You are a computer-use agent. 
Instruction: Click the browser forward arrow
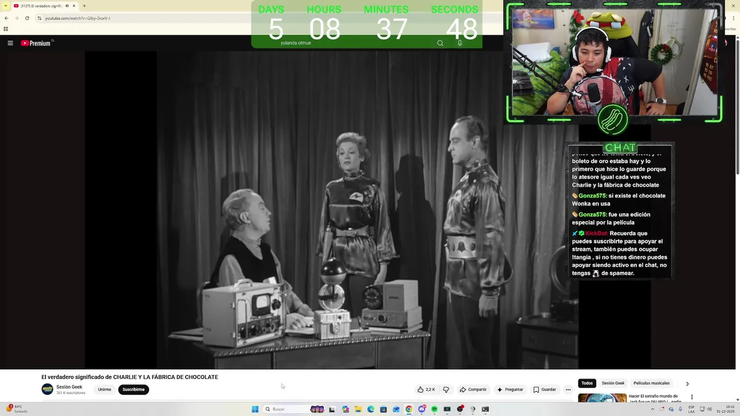tap(16, 18)
